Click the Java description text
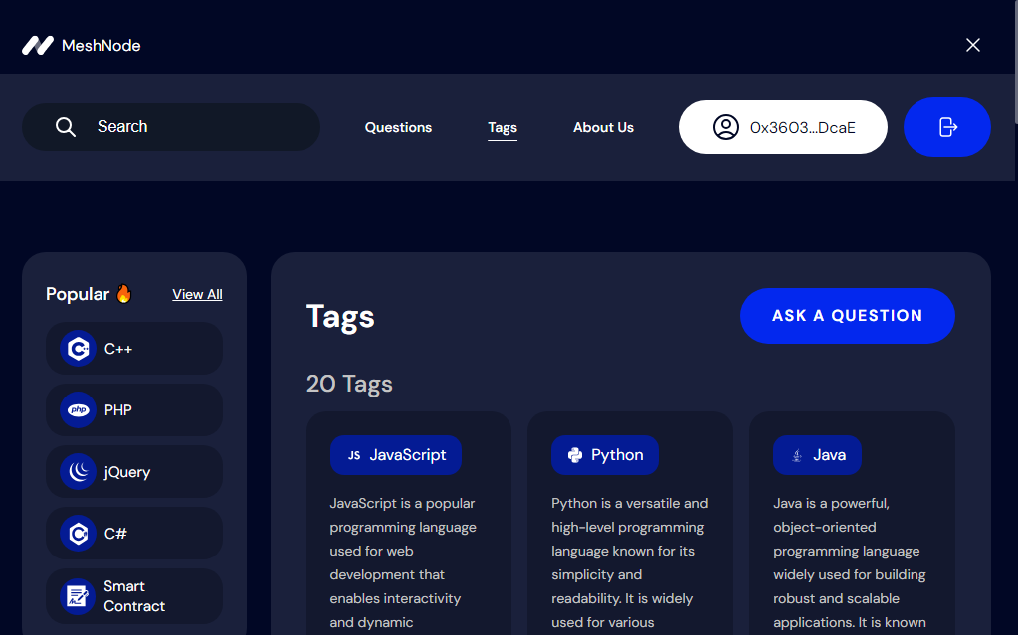This screenshot has height=635, width=1018. pyautogui.click(x=850, y=563)
